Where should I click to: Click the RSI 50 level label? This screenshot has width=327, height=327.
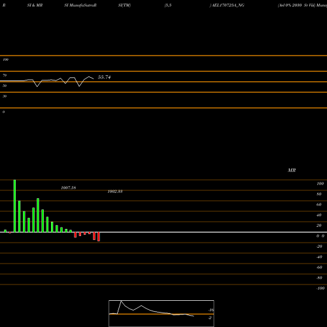(5, 86)
